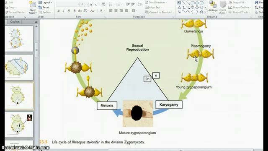
Task: Select slide thumbnail containing a person photo
Action: click(x=19, y=125)
